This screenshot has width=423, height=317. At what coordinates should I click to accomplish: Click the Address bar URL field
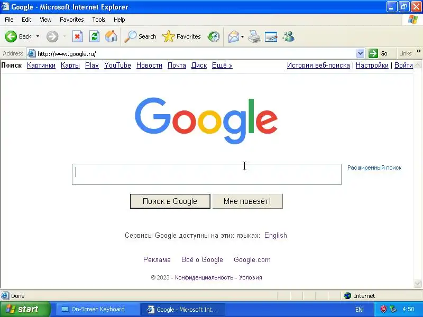(x=196, y=53)
